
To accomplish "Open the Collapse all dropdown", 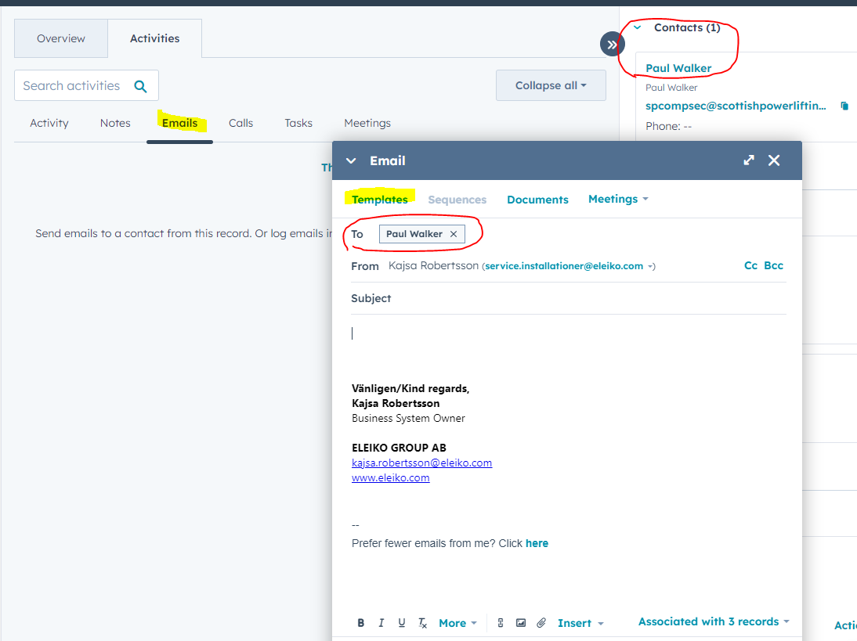I will pos(551,85).
